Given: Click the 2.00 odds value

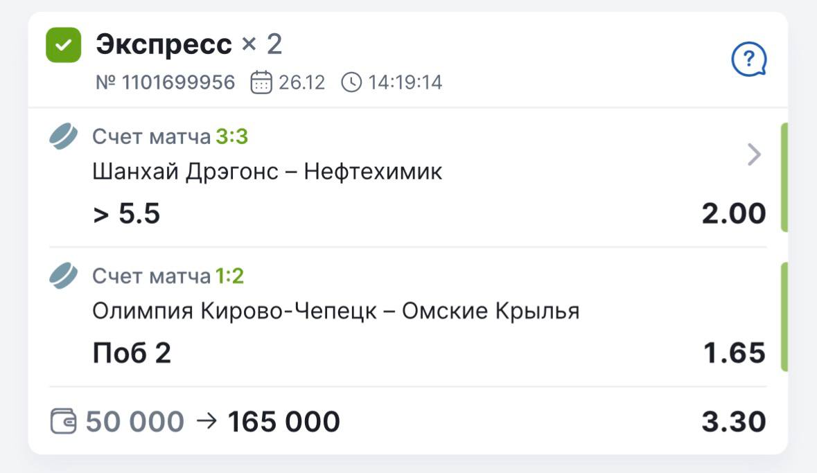Looking at the screenshot, I should pyautogui.click(x=733, y=214).
